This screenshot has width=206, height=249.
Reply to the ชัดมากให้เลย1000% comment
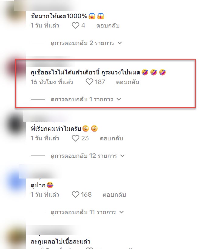pos(108,26)
